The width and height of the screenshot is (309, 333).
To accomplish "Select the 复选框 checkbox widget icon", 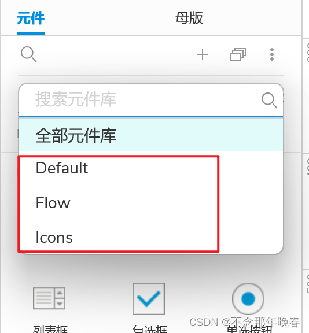I will (x=149, y=299).
